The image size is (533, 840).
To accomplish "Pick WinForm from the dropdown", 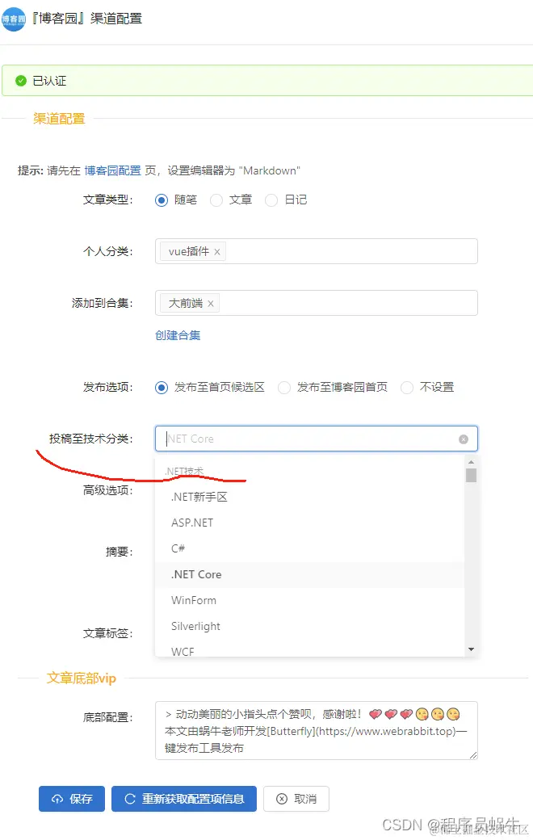I will point(309,601).
